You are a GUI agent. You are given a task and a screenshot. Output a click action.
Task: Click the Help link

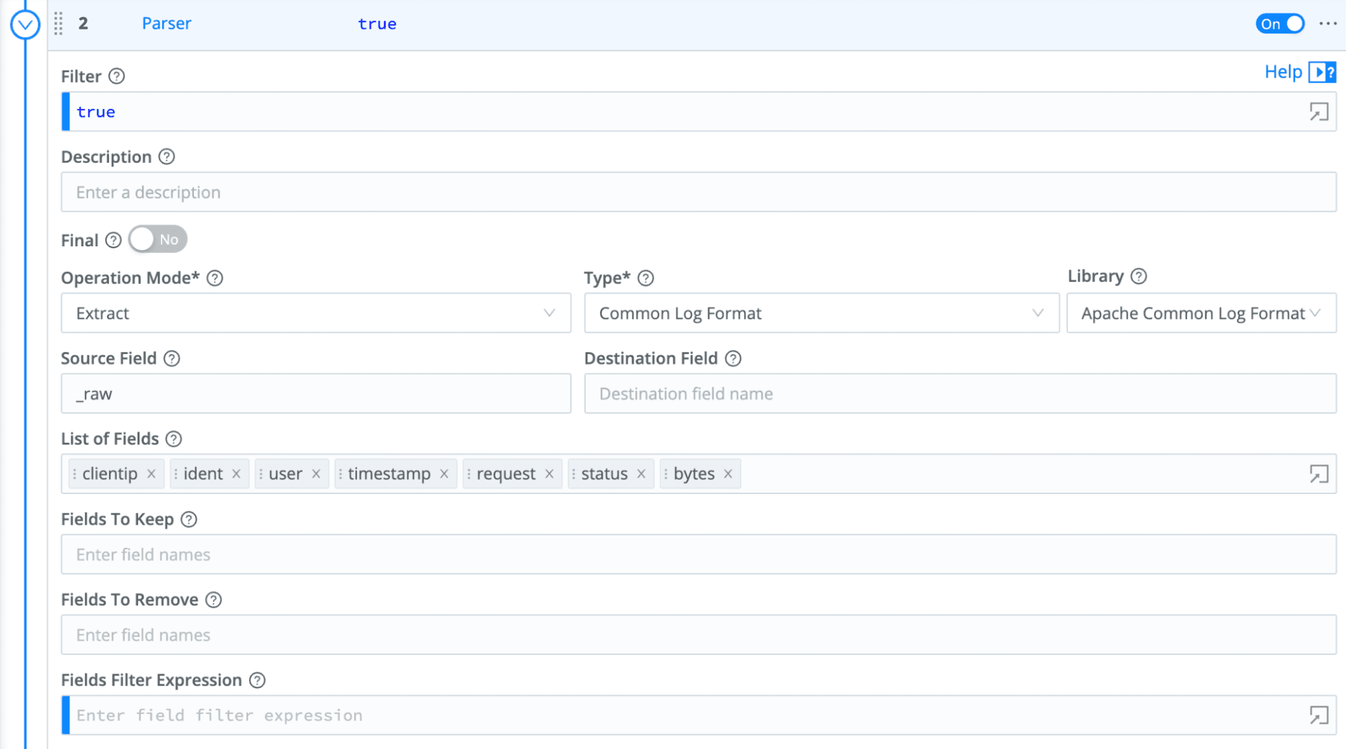coord(1283,72)
